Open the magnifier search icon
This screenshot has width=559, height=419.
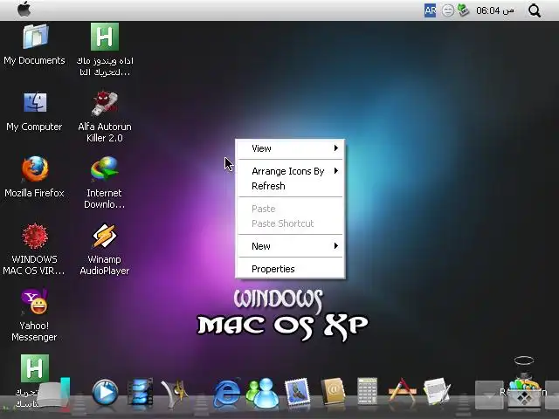[x=534, y=10]
